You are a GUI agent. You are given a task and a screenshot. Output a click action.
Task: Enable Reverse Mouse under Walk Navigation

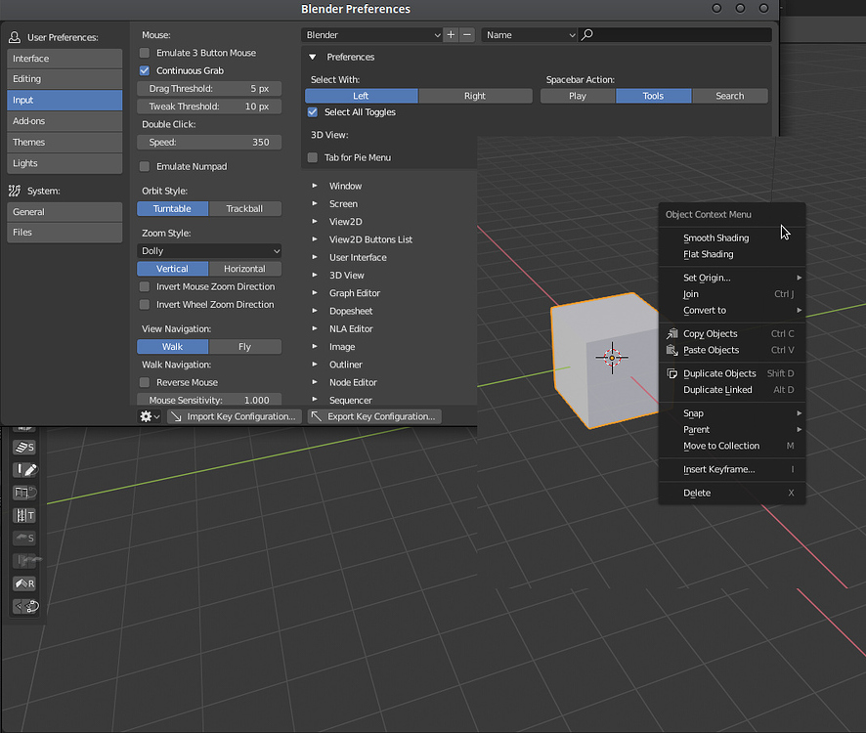(x=143, y=382)
